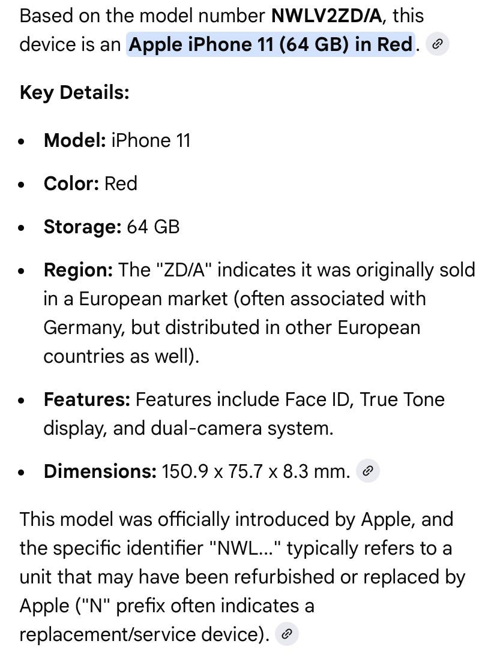497x656 pixels.
Task: Open source link icon after replacement/service device text
Action: coord(287,634)
